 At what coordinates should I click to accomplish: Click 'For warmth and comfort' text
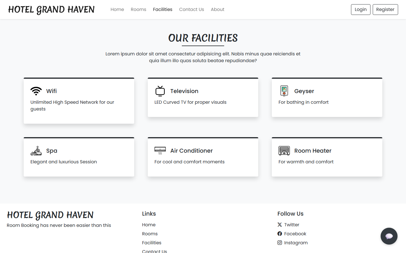306,162
